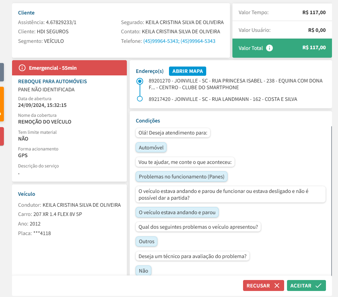Click the second phone number after the semicolon

[198, 41]
